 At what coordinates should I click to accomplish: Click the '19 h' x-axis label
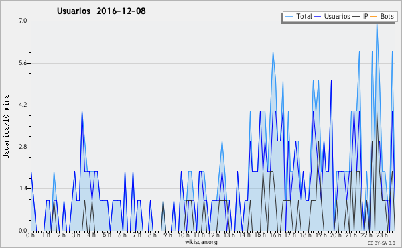(x=320, y=235)
